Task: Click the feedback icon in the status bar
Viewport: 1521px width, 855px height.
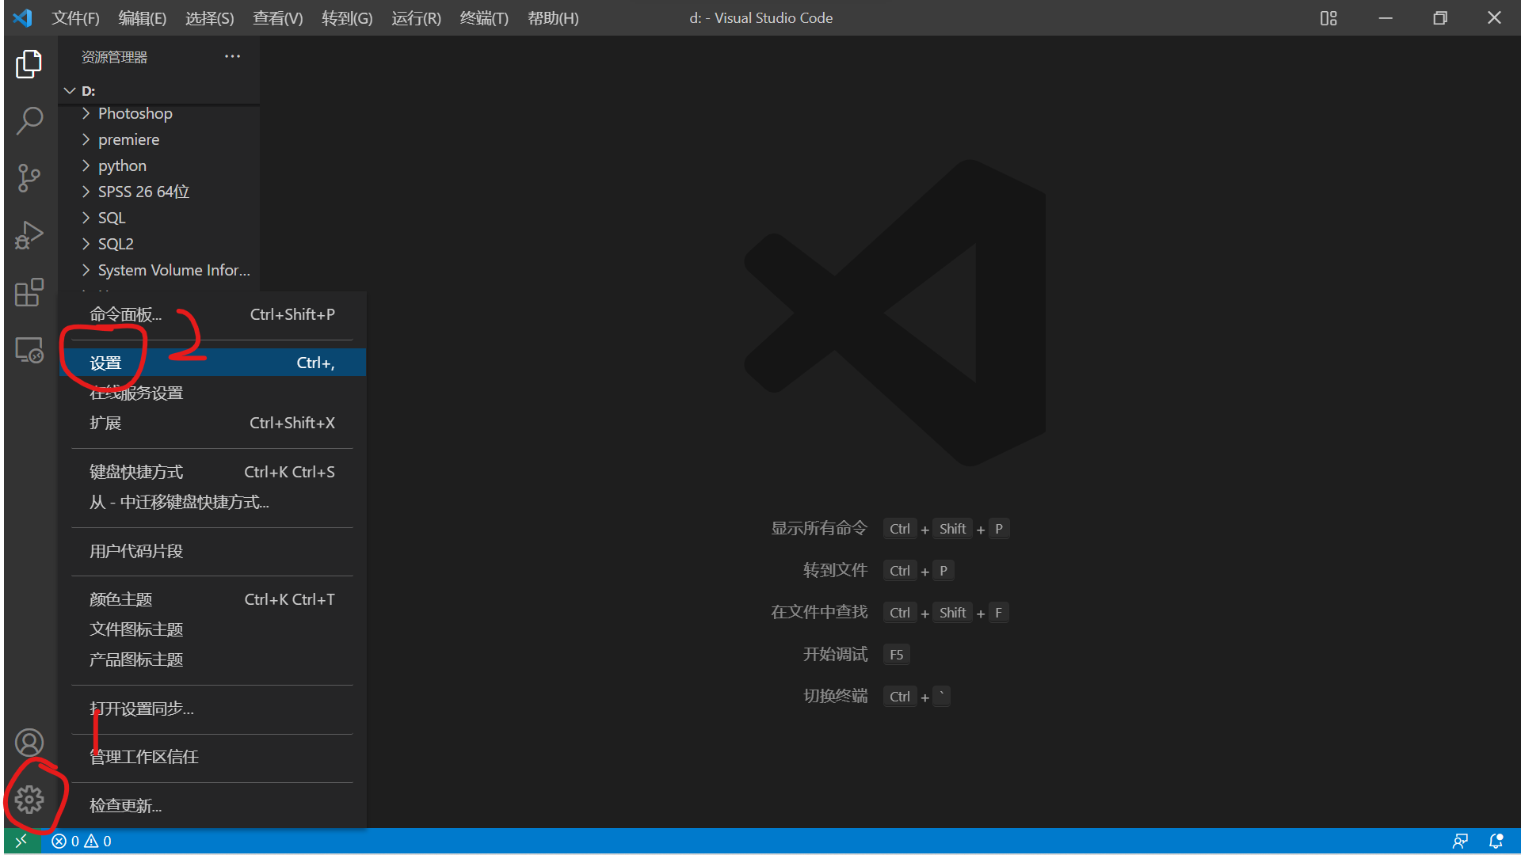Action: pyautogui.click(x=1460, y=841)
